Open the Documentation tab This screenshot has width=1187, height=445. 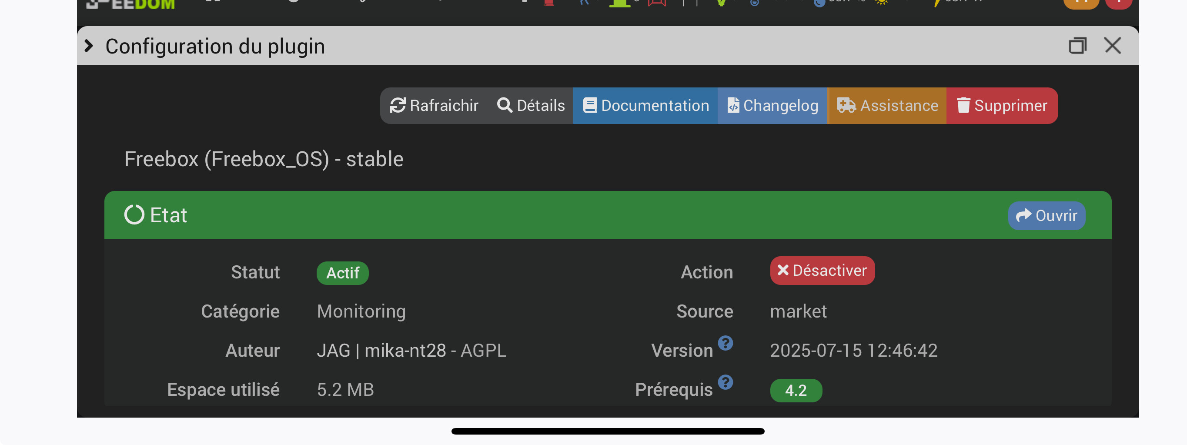coord(645,106)
